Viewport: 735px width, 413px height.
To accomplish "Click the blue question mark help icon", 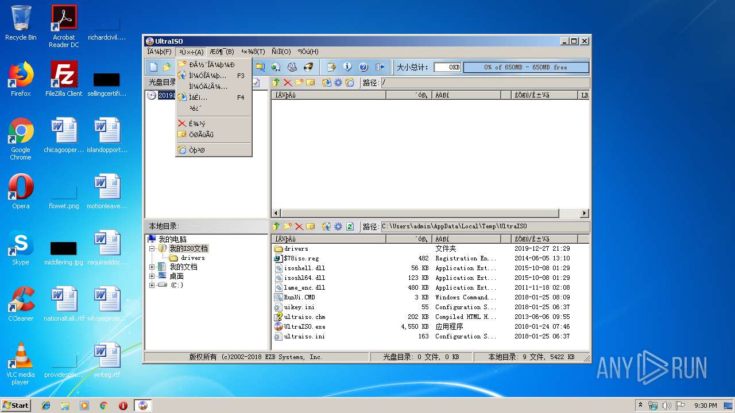I will [363, 67].
